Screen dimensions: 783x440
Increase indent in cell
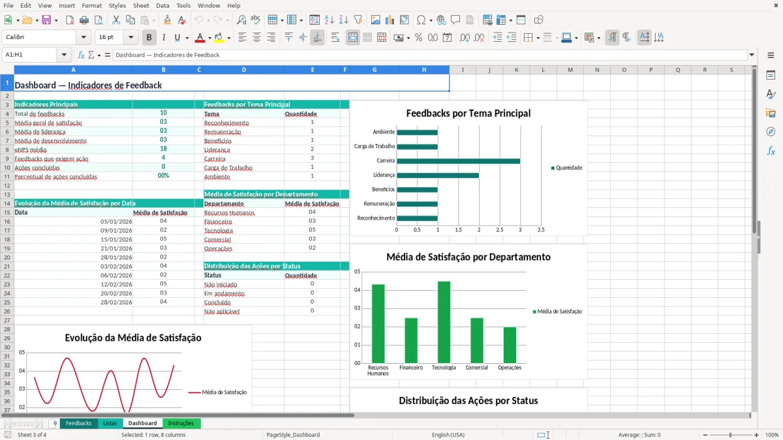(x=497, y=38)
